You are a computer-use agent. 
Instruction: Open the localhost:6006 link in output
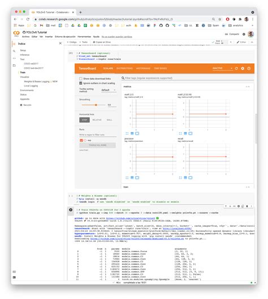177,228
